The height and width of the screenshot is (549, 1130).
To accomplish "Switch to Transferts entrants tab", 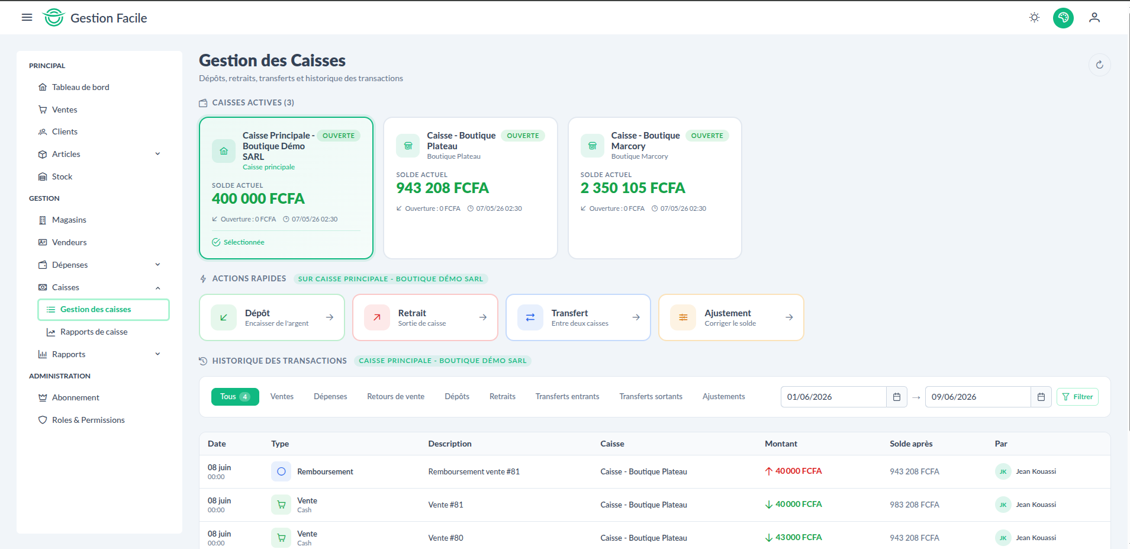I will (567, 397).
